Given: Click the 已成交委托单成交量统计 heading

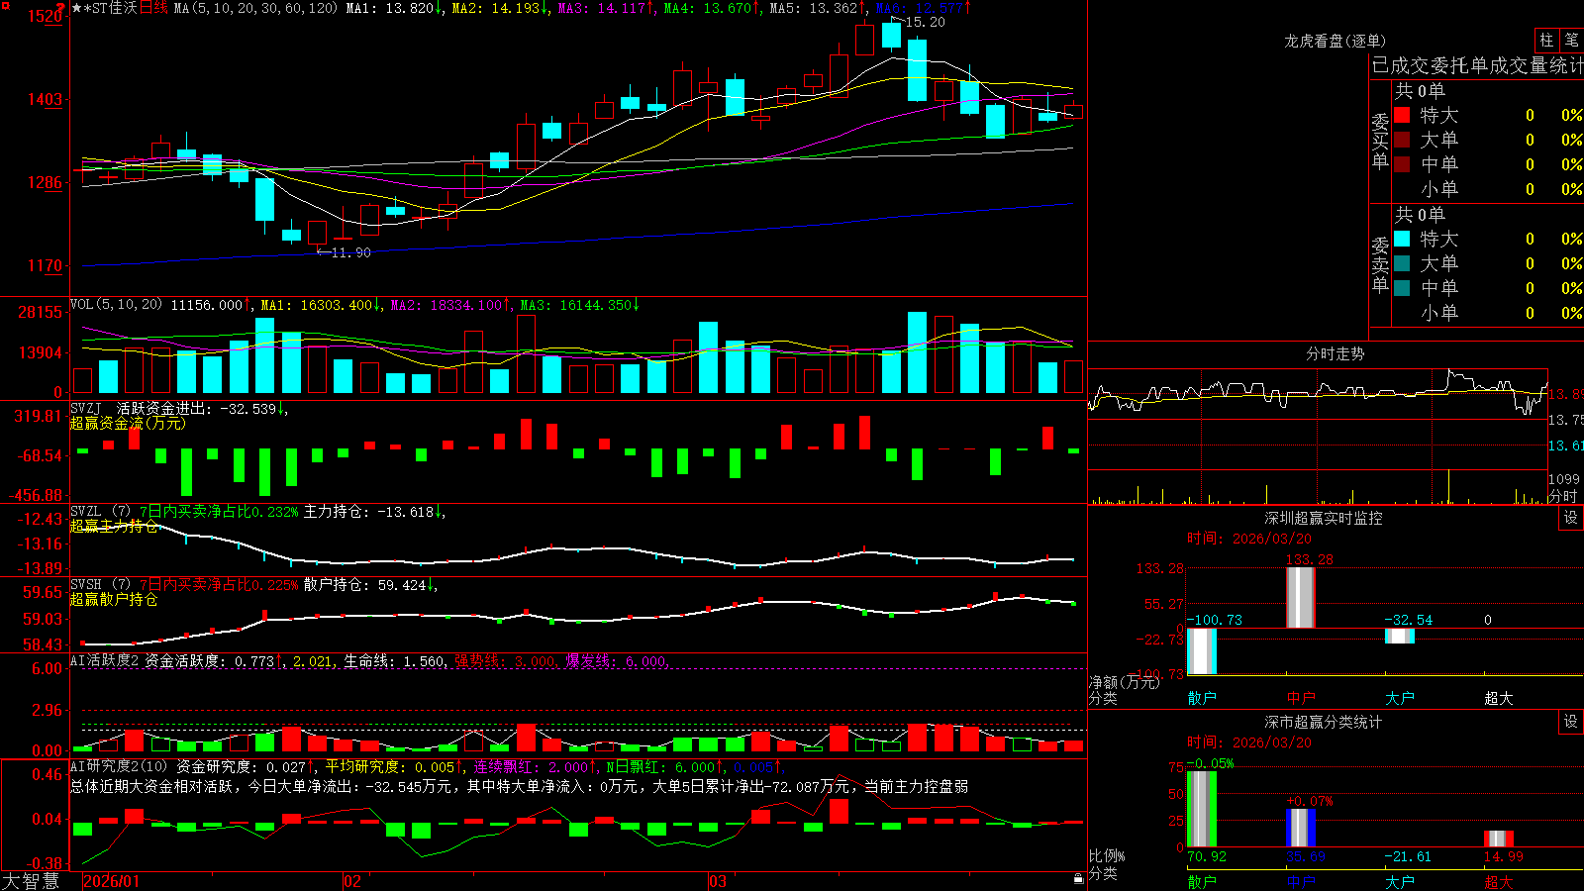Looking at the screenshot, I should tap(1477, 65).
